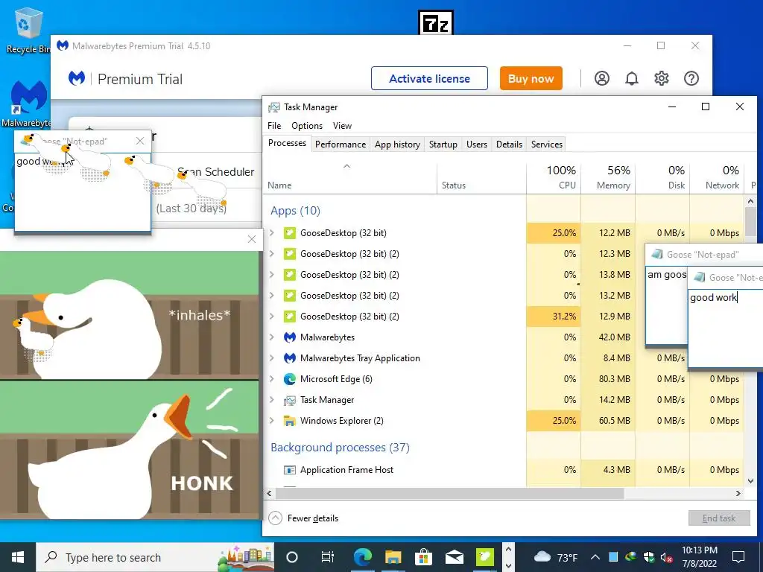Open Windows Security tray icon
Screen dimensions: 763x572
(x=649, y=557)
